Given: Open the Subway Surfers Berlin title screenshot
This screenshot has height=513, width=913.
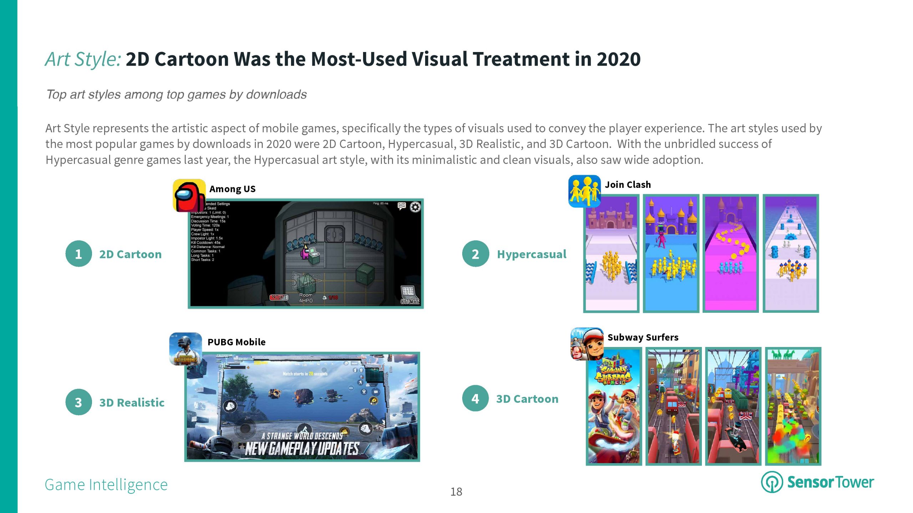Looking at the screenshot, I should point(613,406).
